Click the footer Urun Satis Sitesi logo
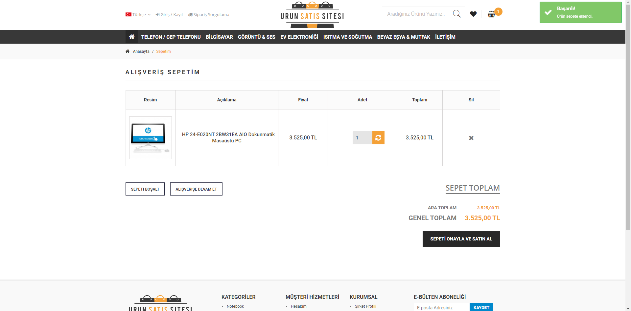The height and width of the screenshot is (311, 631). pos(160,303)
